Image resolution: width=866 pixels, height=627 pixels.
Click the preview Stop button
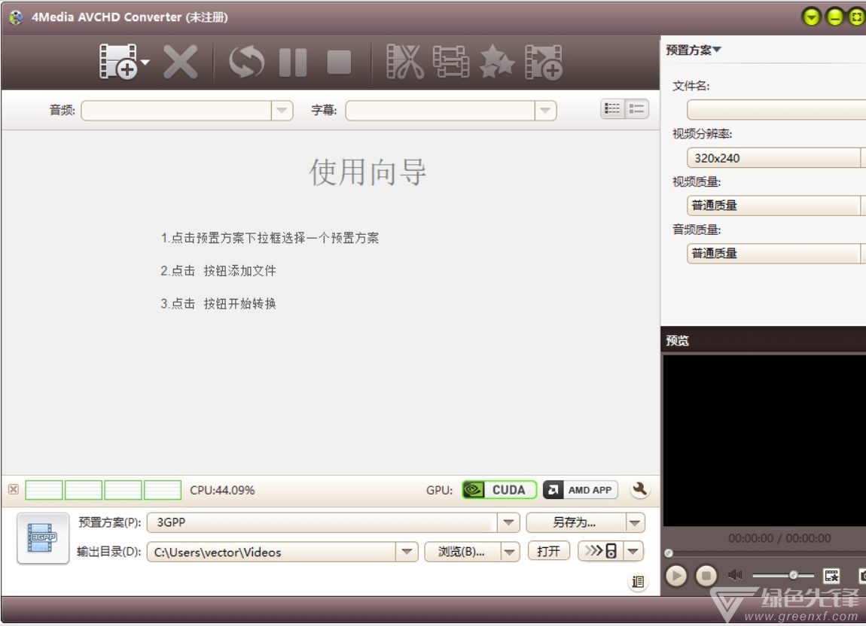706,576
